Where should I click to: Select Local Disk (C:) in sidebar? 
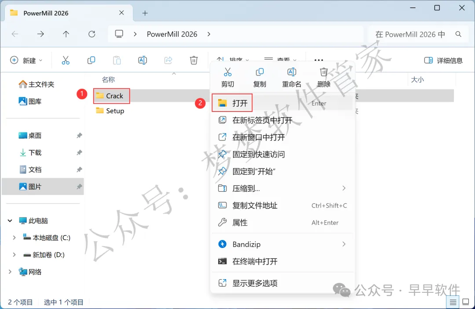(x=47, y=237)
